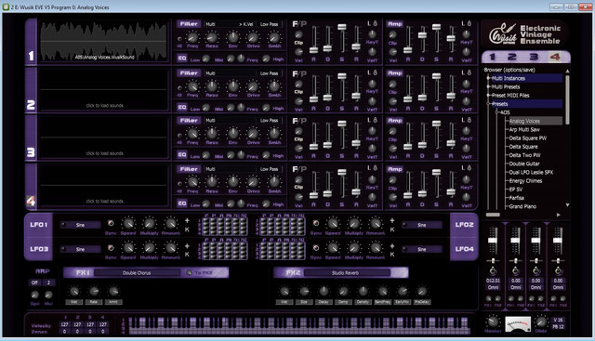Select layer tab 4 in the browser header
Screen dimensions: 595x341
click(x=555, y=57)
